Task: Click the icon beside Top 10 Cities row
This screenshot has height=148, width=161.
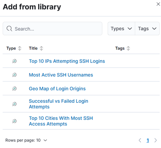Action: [x=14, y=121]
